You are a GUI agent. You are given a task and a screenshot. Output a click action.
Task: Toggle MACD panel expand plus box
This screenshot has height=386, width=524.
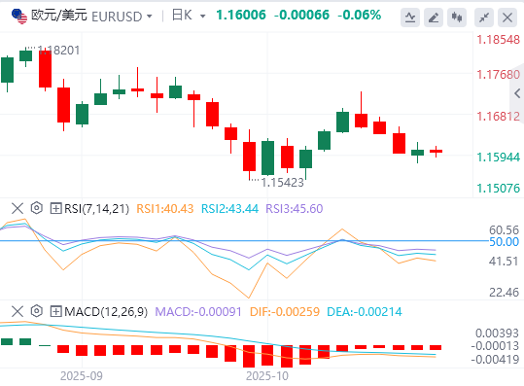point(55,311)
